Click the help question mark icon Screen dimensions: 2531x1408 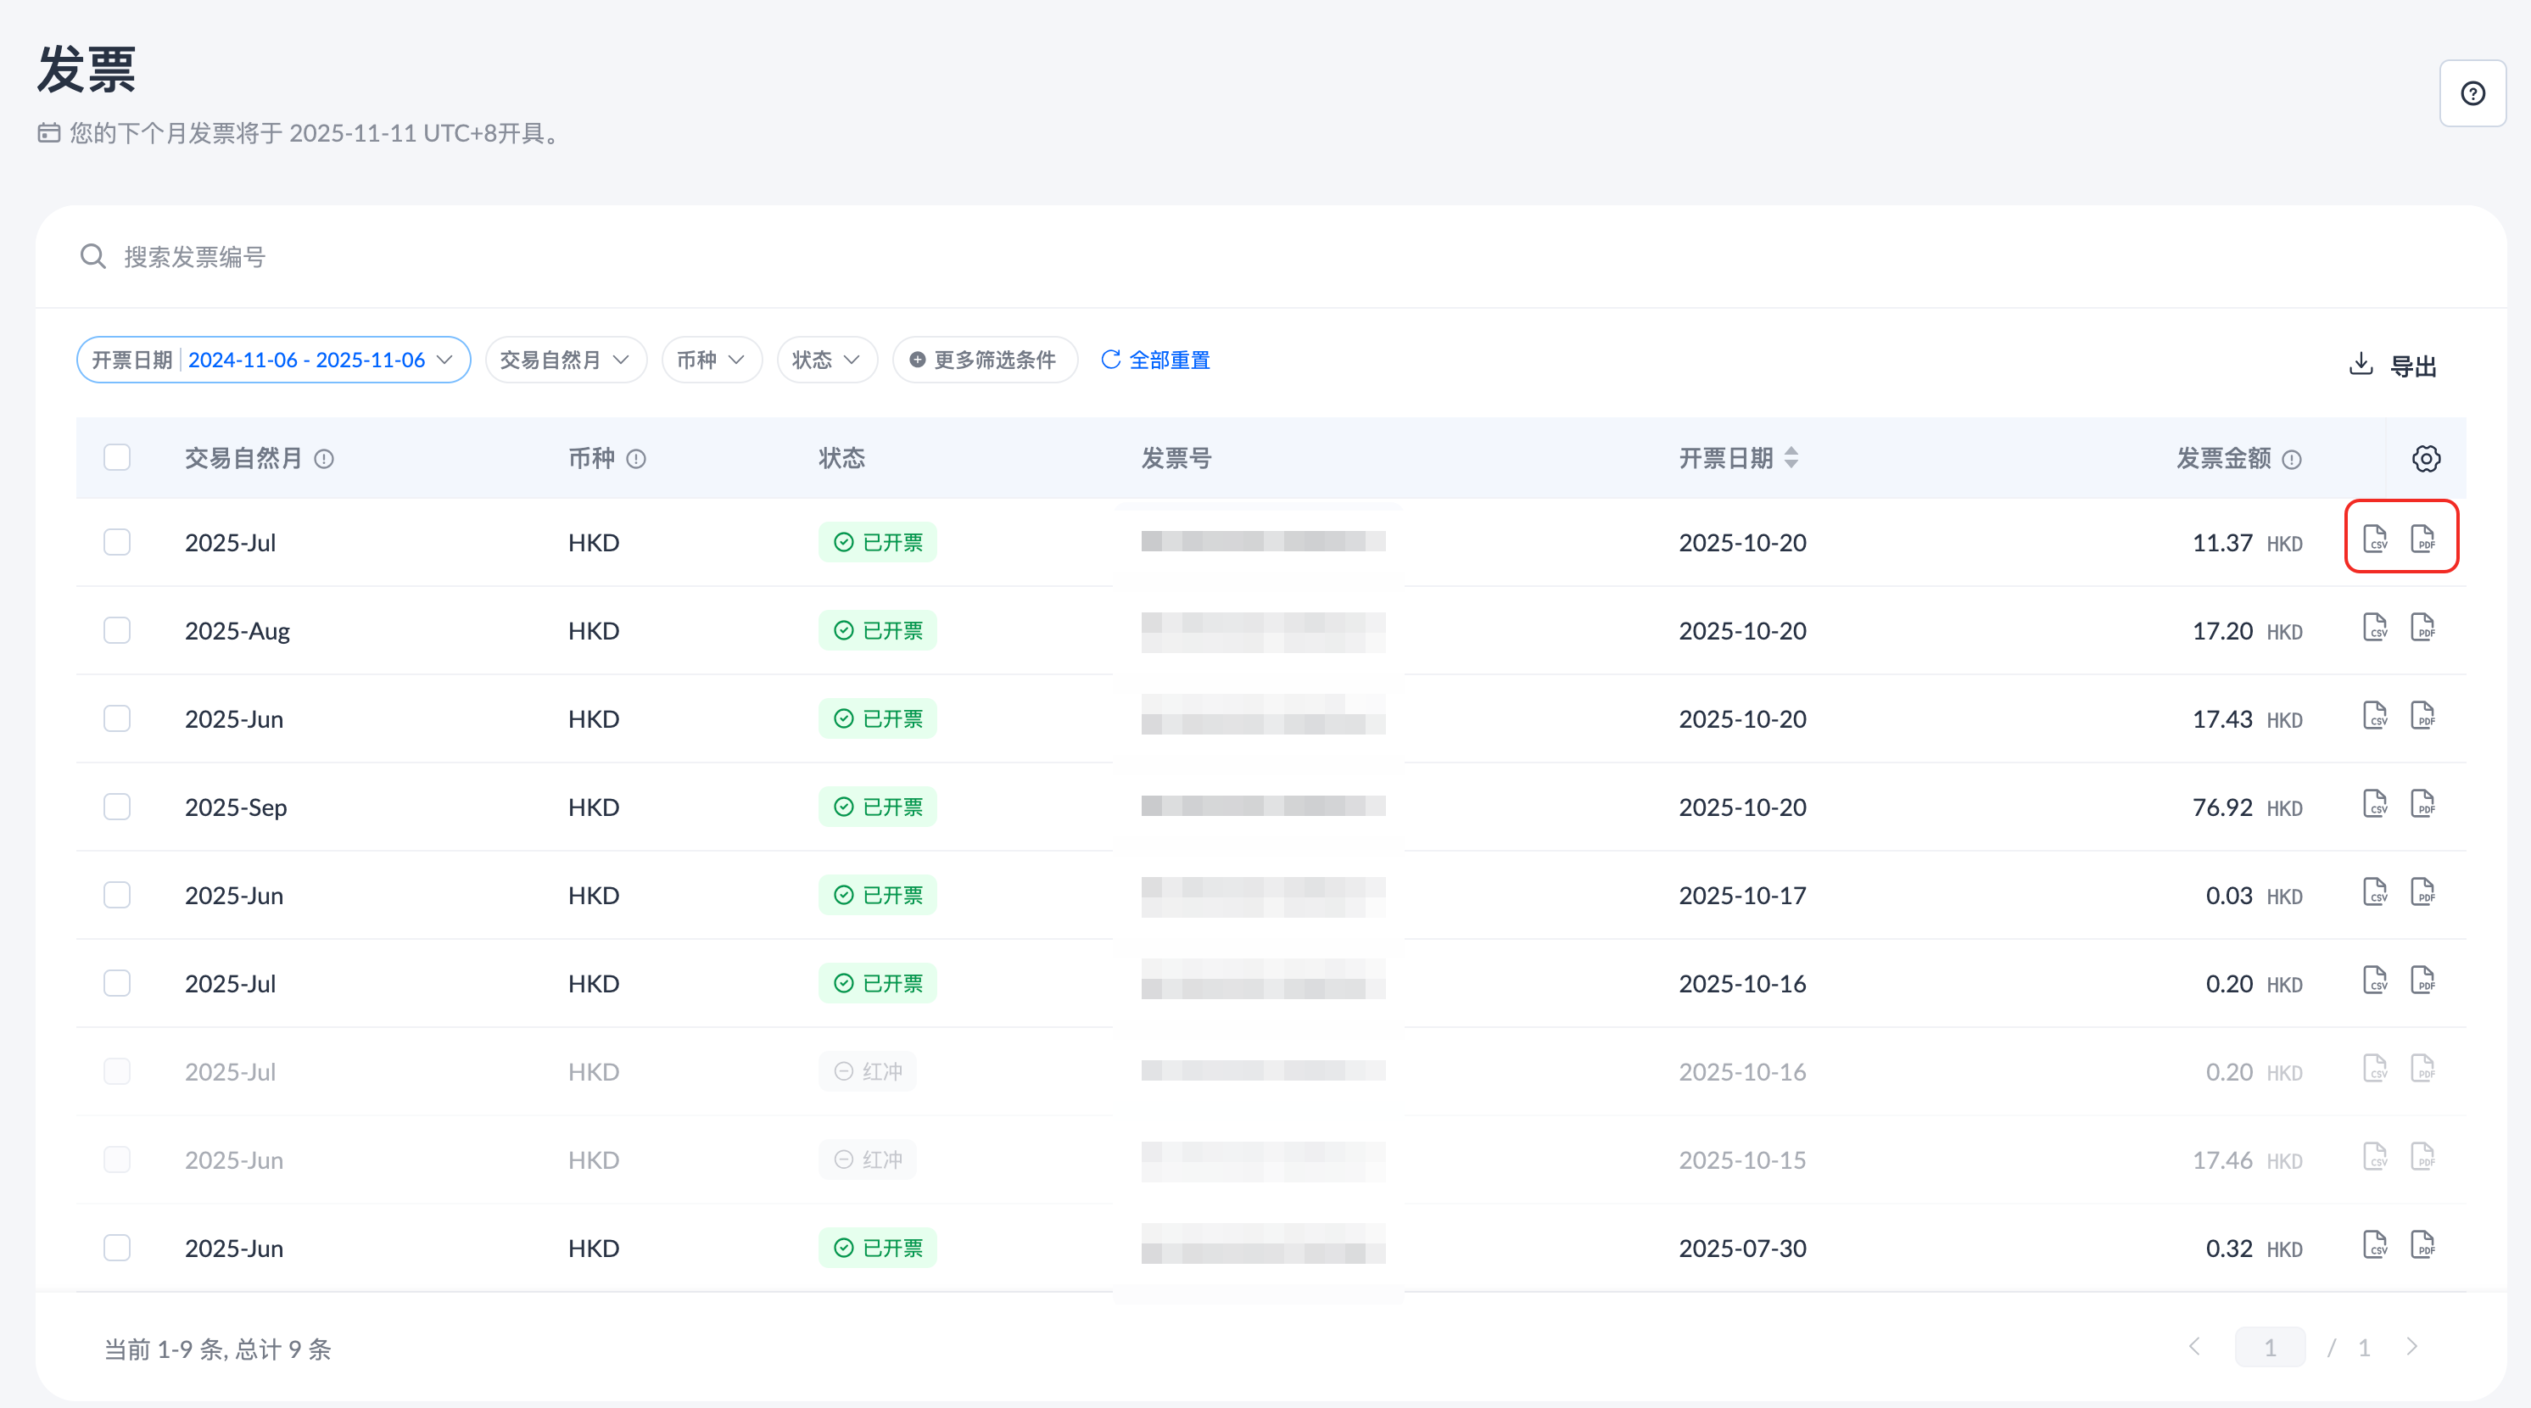coord(2472,93)
